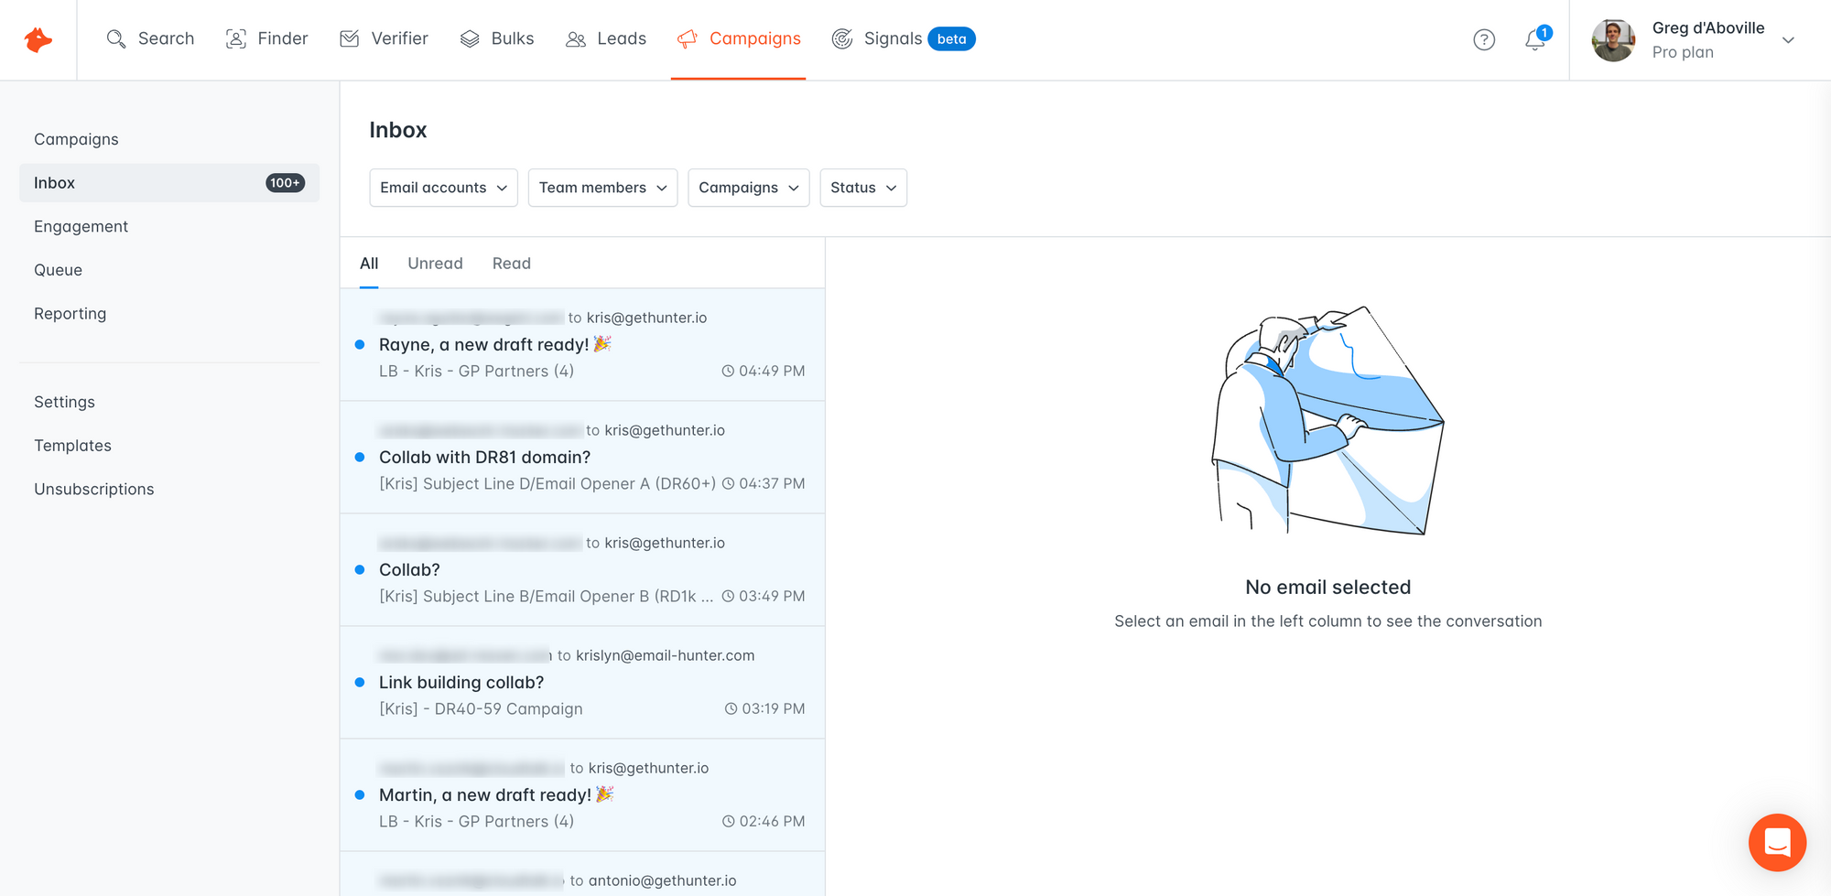This screenshot has width=1831, height=896.
Task: Go to Bulks in top navigation
Action: coord(497,38)
